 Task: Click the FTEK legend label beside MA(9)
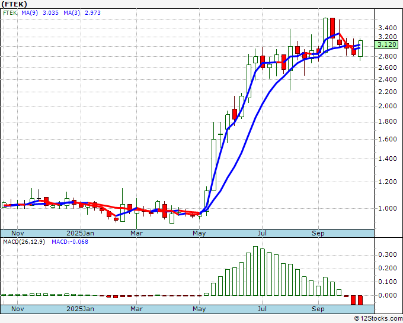10,15
